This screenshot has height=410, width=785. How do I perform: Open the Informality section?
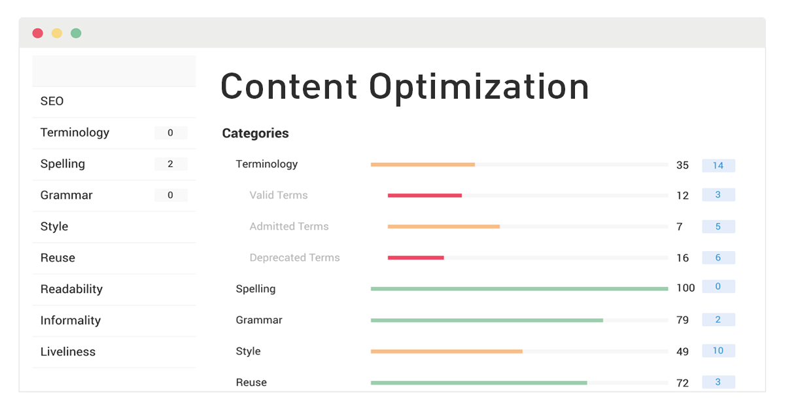point(69,320)
